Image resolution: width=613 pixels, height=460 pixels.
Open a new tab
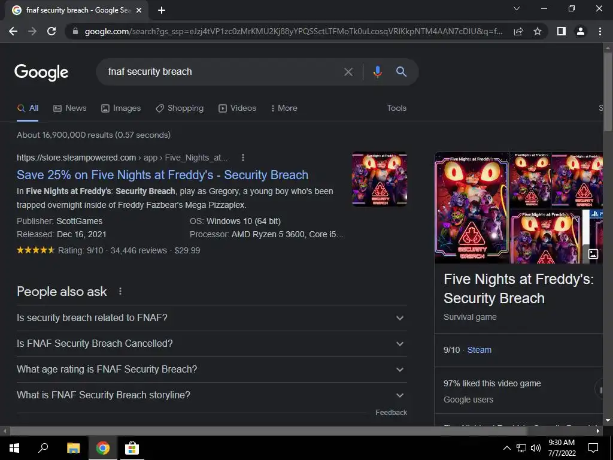162,10
